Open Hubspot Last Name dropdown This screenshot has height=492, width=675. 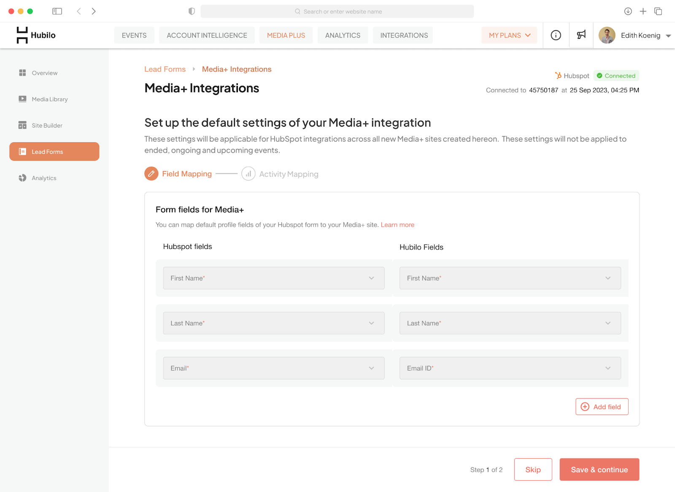click(x=274, y=323)
